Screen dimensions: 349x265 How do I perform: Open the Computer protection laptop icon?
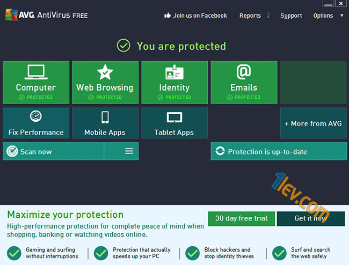click(x=36, y=72)
